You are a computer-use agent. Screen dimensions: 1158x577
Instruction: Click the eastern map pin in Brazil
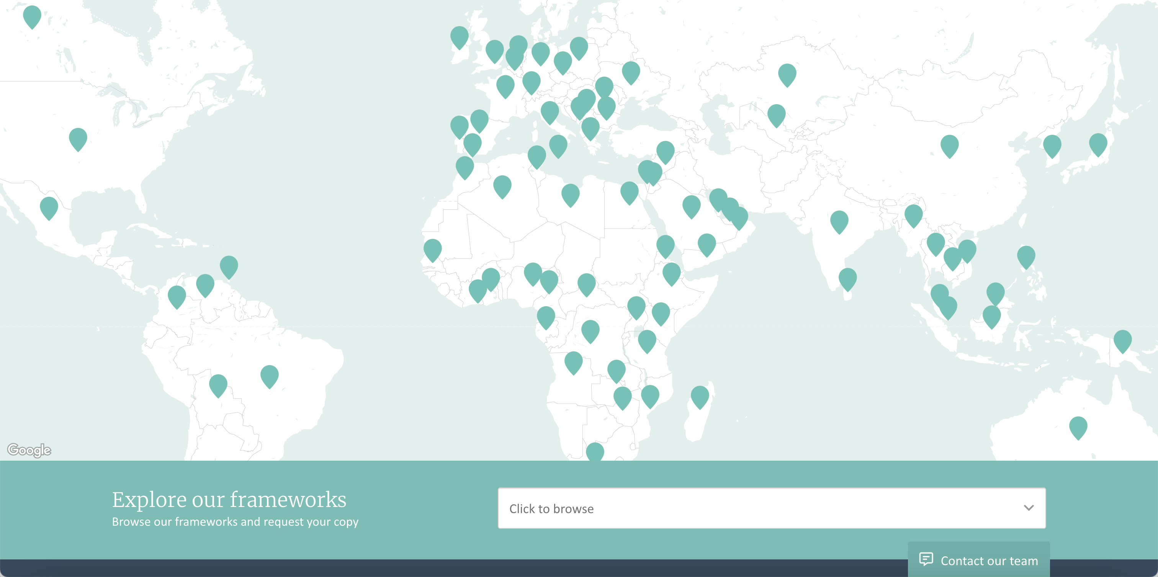269,375
